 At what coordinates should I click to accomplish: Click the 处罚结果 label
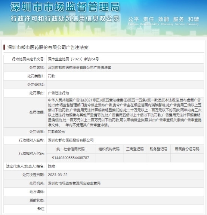(x=37, y=132)
